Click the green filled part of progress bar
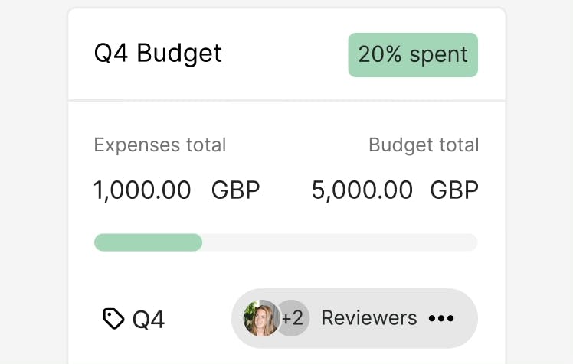The image size is (573, 364). click(x=148, y=242)
